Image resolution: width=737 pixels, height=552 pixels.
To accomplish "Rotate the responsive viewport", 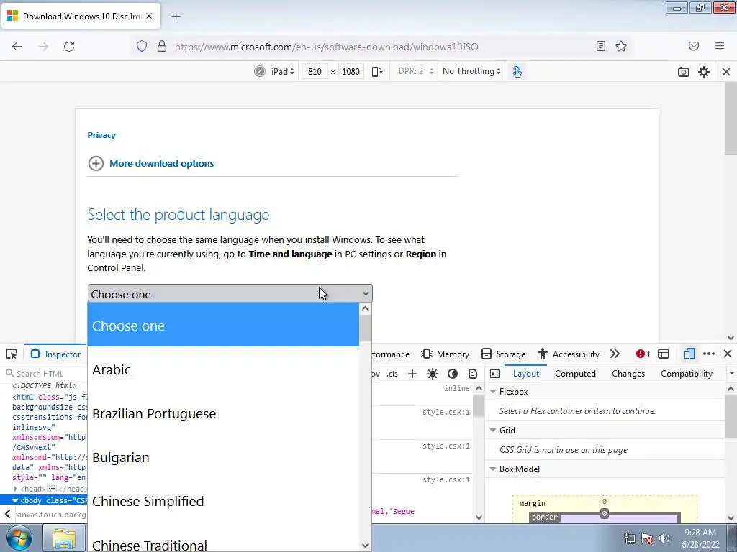I will (x=377, y=71).
